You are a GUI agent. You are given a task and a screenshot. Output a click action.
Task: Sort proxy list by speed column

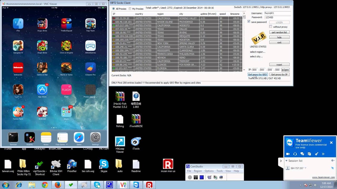pyautogui.click(x=223, y=14)
